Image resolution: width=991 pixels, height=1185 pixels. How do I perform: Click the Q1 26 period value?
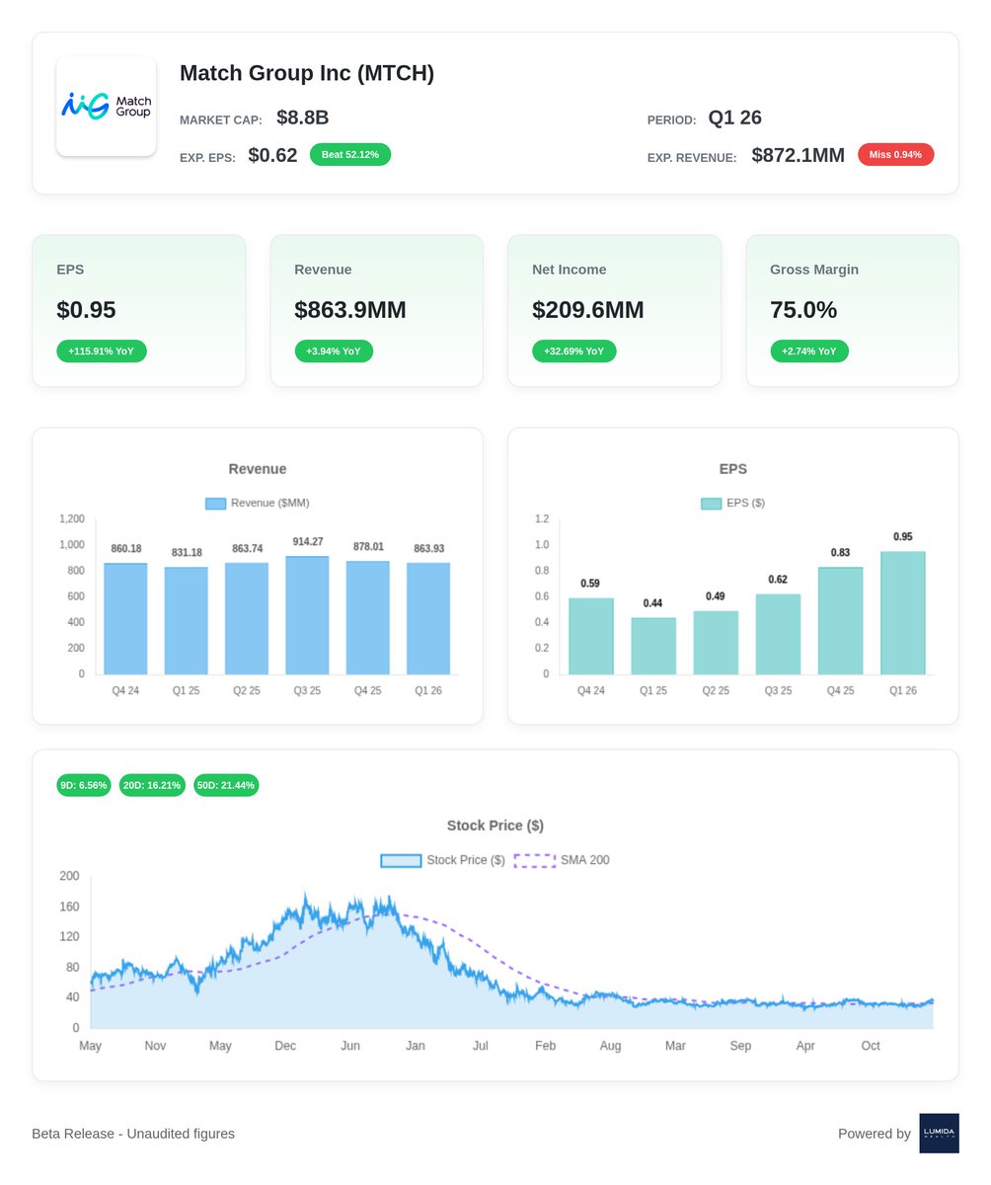[x=735, y=118]
